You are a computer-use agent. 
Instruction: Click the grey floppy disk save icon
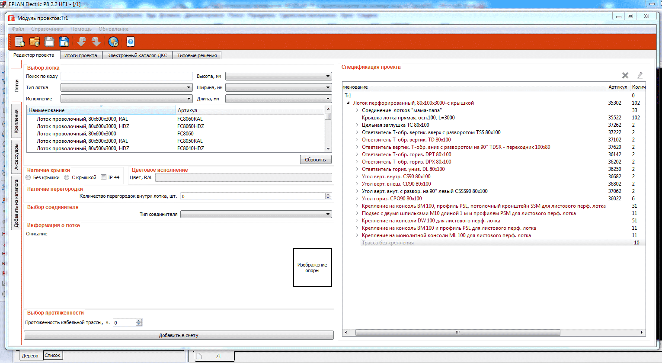[x=49, y=42]
